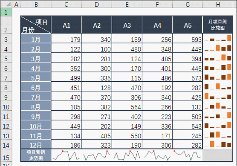Select row 1 header

6,12
